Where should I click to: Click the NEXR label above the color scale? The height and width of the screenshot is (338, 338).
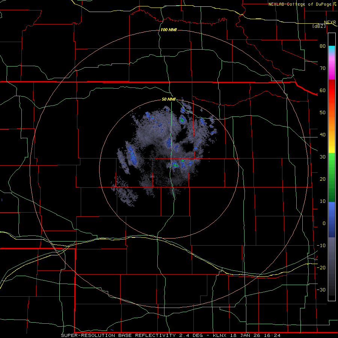pos(330,23)
